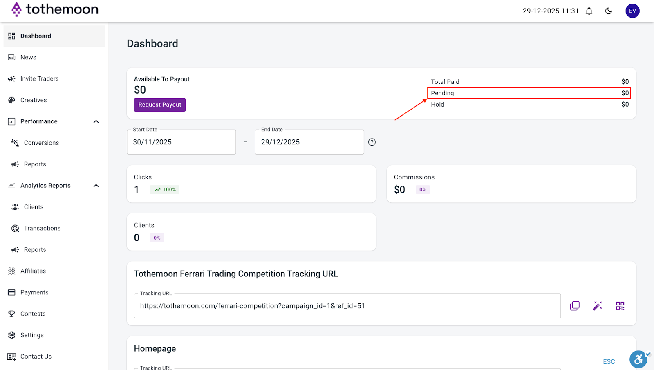The image size is (654, 370).
Task: Open Conversions under Performance
Action: tap(54, 143)
